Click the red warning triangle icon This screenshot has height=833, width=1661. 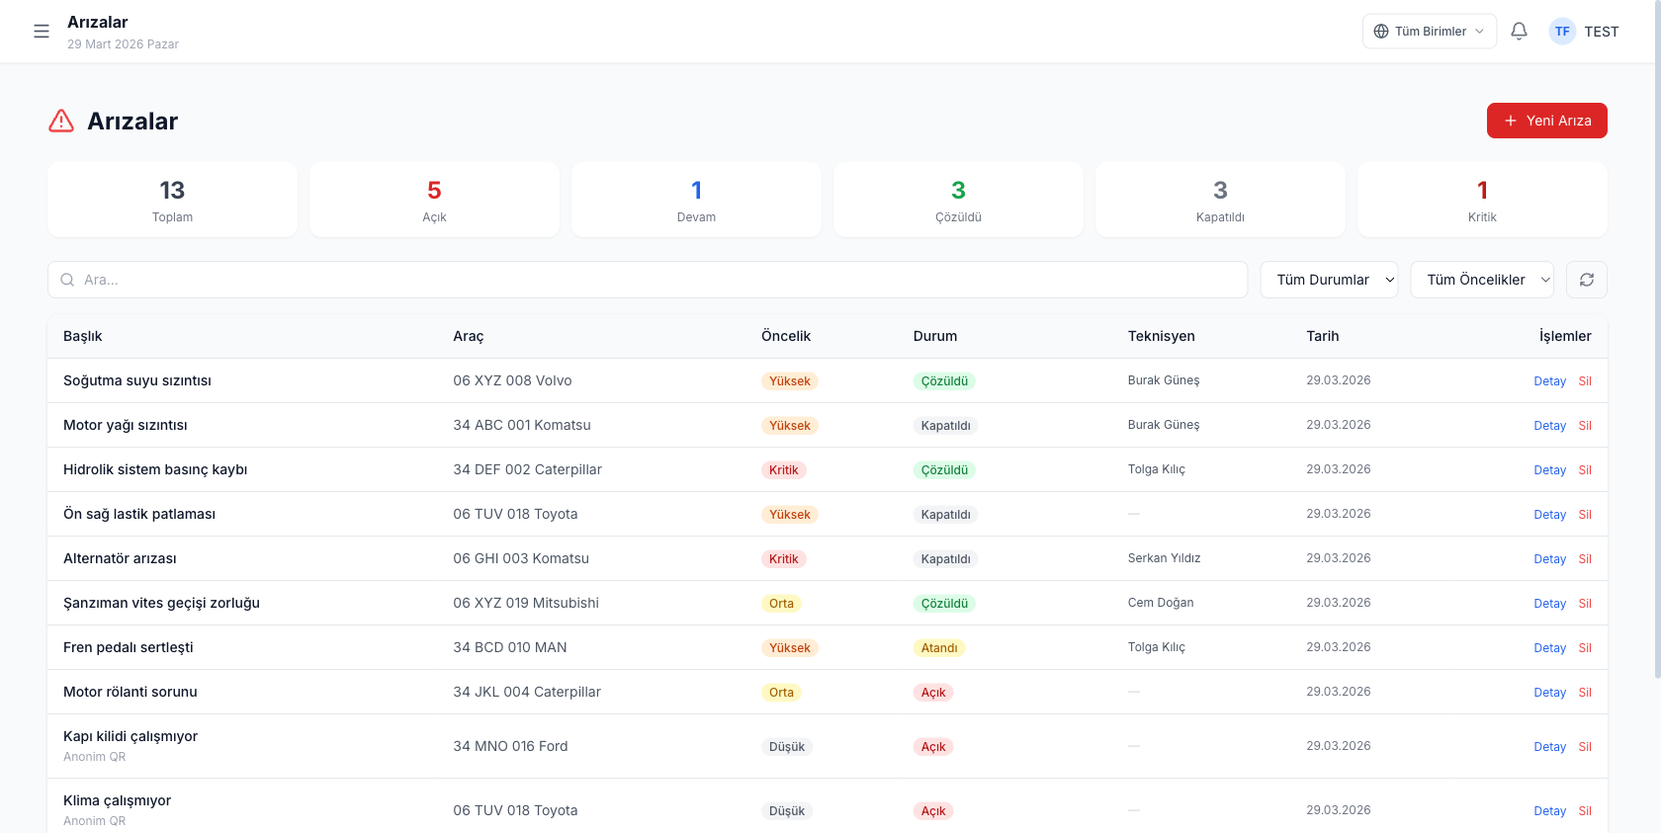click(61, 121)
